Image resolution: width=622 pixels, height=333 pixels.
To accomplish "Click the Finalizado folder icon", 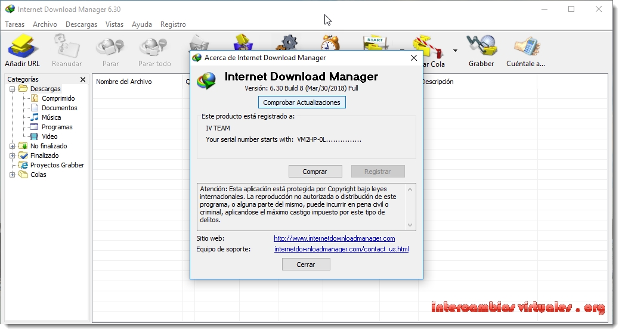I will [x=23, y=155].
